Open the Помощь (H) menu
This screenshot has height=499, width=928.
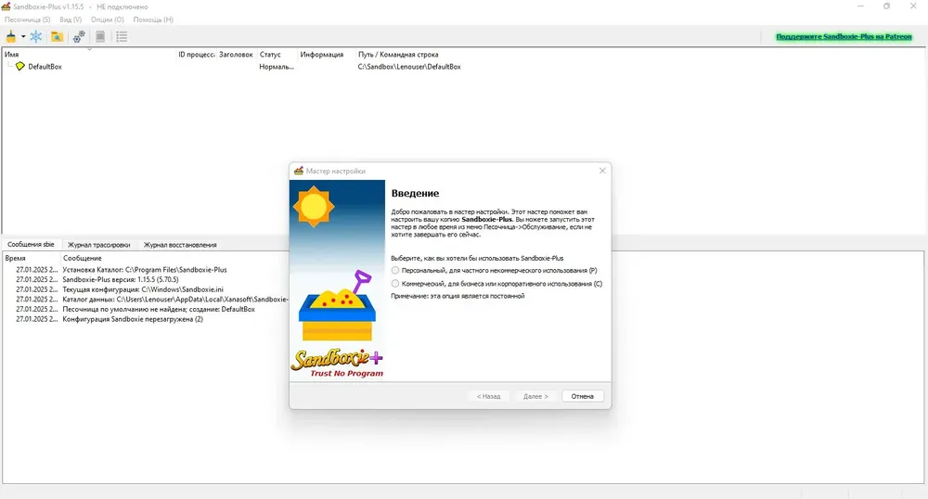pos(153,19)
